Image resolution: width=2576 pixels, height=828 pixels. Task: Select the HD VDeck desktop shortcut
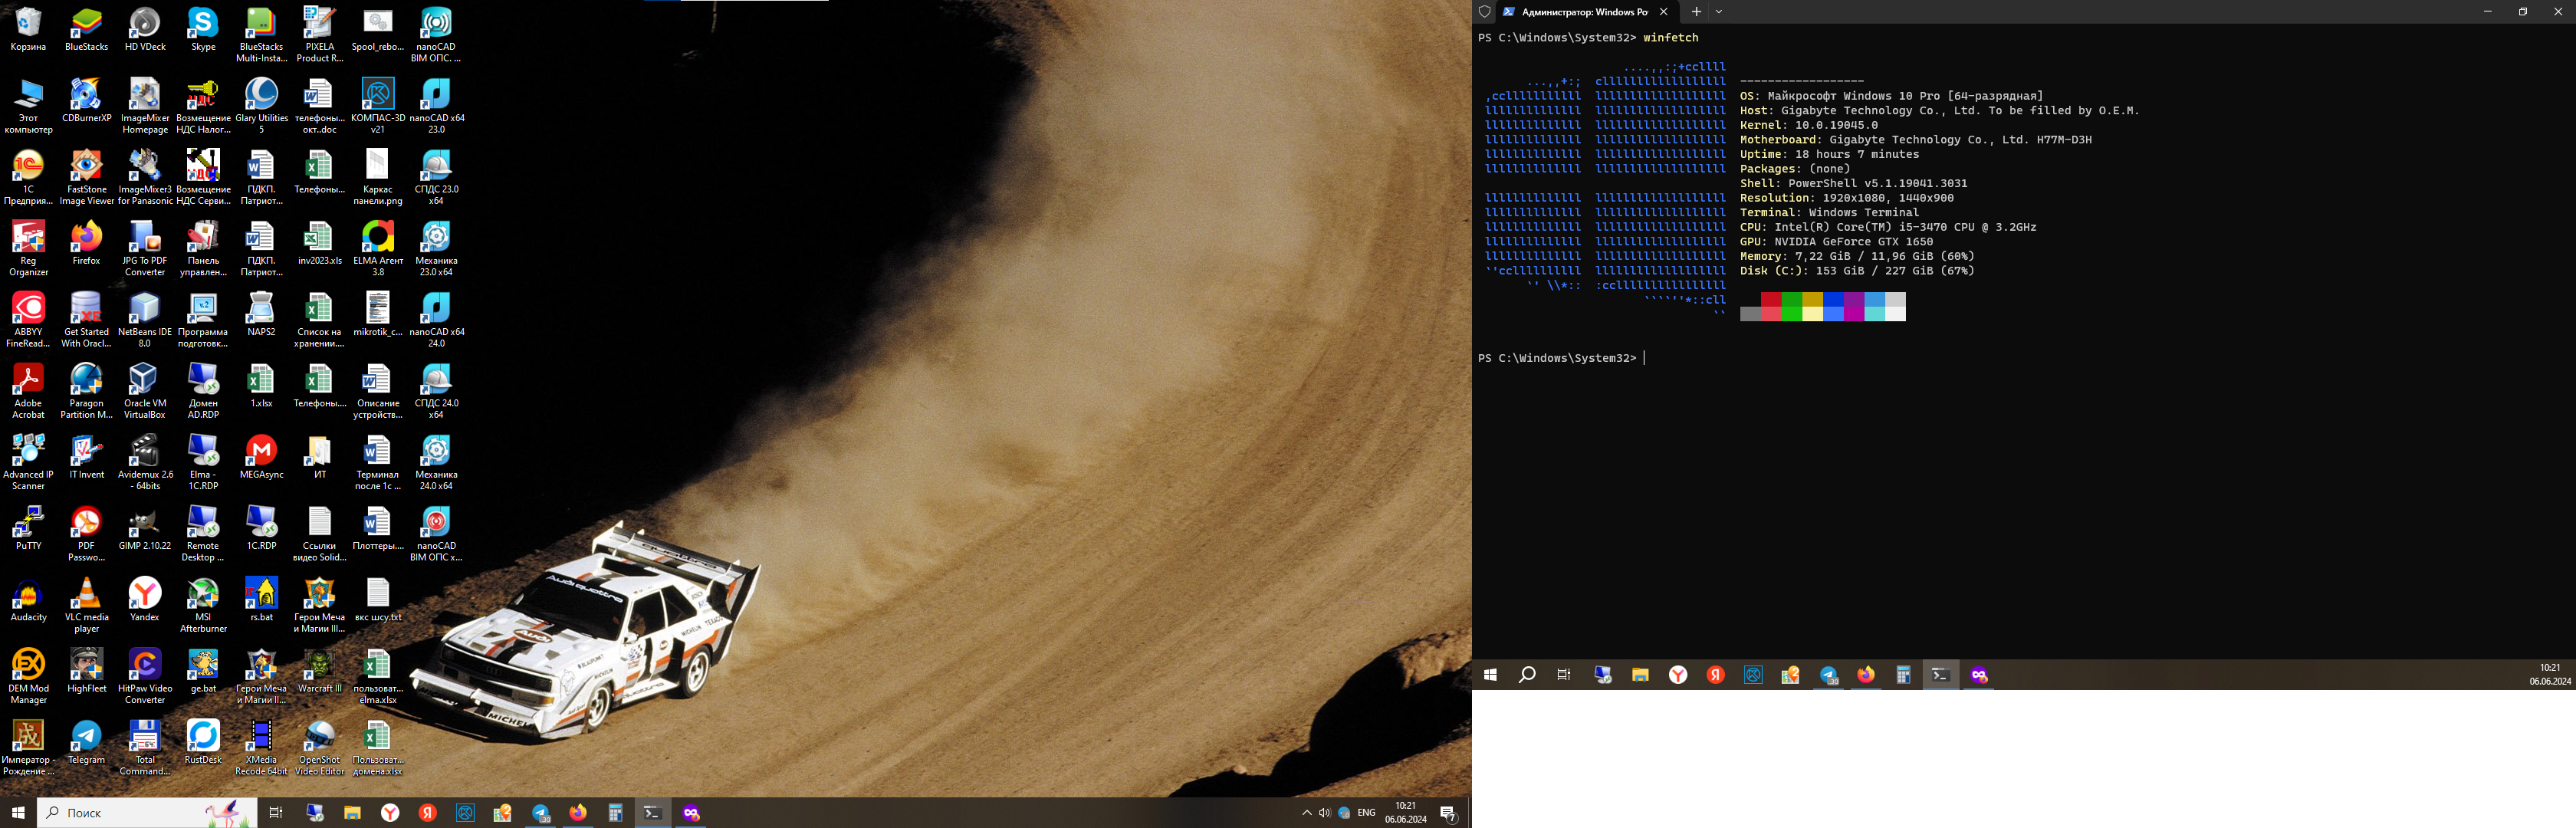click(145, 30)
